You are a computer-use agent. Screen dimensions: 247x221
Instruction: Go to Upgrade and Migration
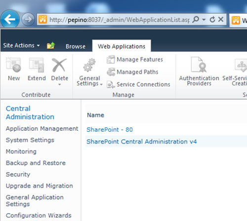(40, 186)
